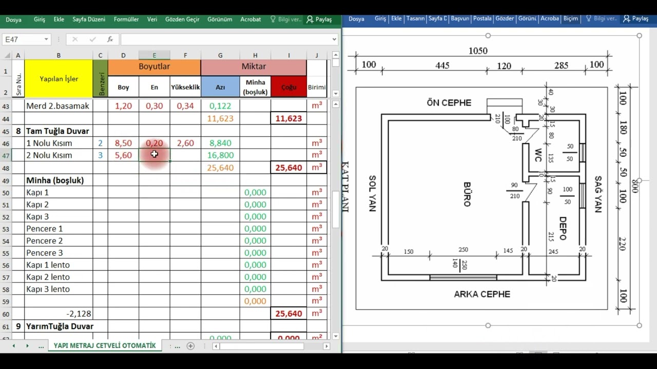The width and height of the screenshot is (657, 369).
Task: Click the Bilgi ver lightbulb in Excel
Action: pos(272,19)
